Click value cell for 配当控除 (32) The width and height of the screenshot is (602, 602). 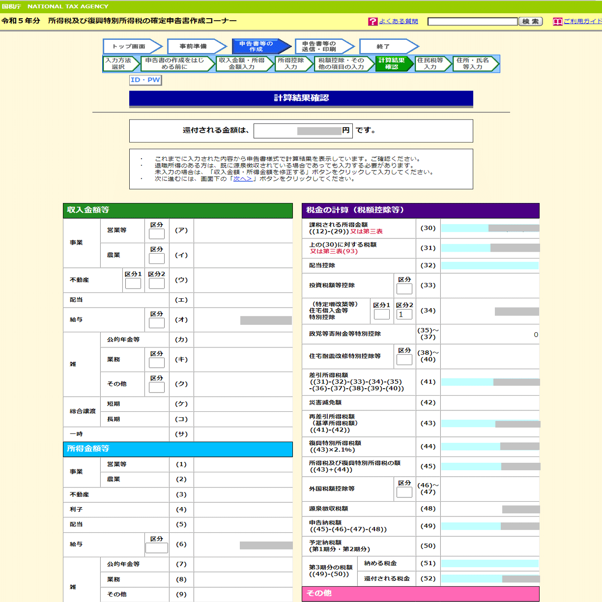(x=490, y=265)
